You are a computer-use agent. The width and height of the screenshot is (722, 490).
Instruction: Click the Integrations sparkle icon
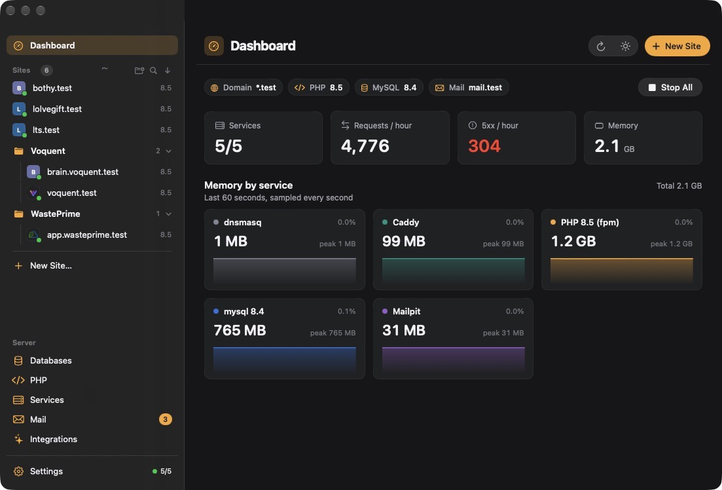click(x=18, y=440)
